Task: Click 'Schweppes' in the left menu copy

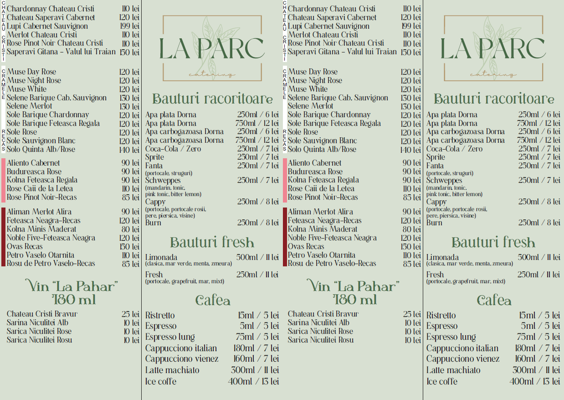Action: coord(163,180)
